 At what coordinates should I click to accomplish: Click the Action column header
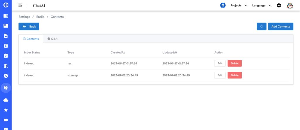(219, 52)
